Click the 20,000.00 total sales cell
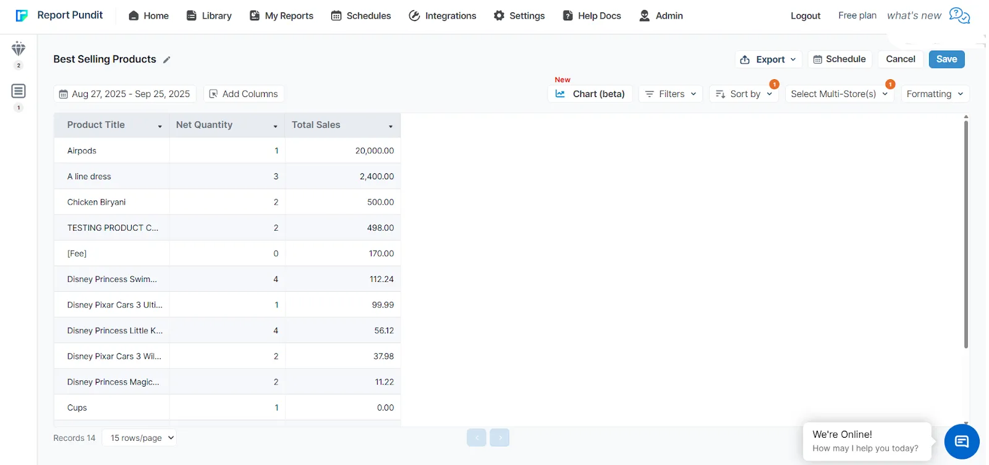Screen dimensions: 989x465 pos(343,151)
